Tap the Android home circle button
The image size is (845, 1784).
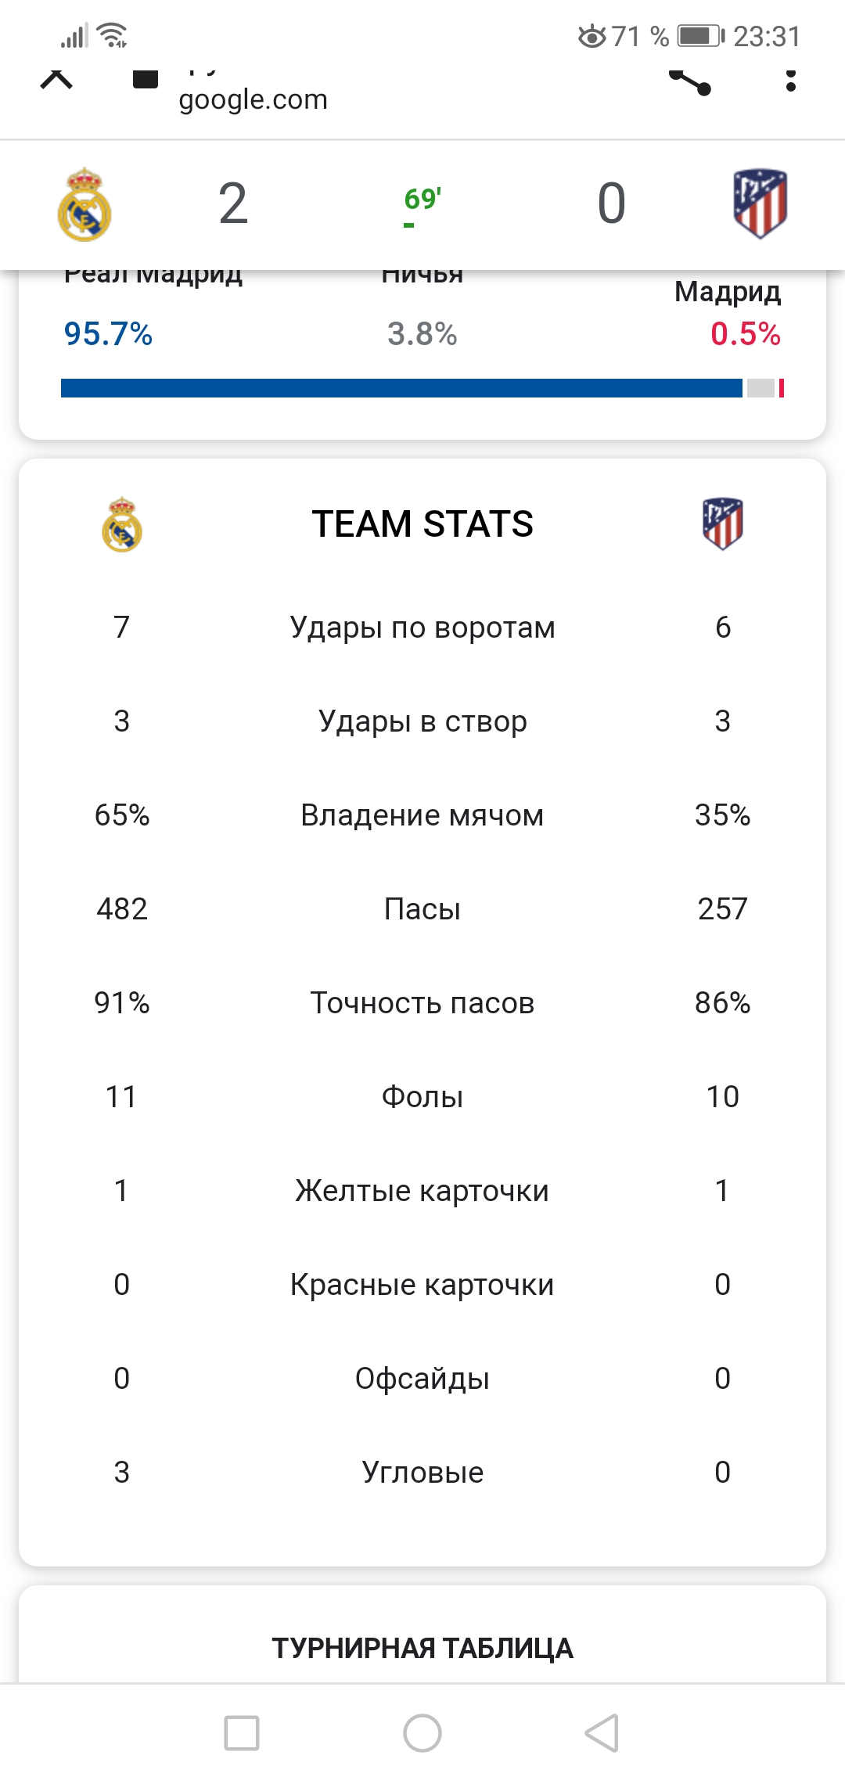422,1732
